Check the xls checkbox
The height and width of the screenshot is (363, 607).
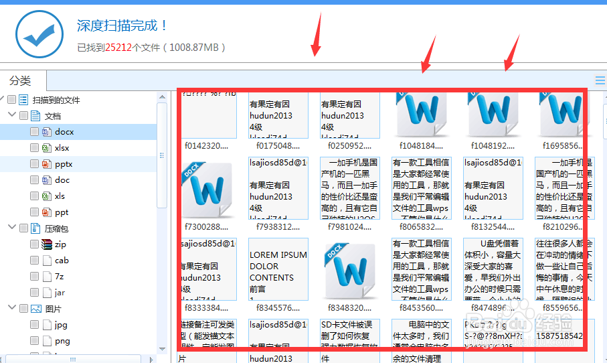(x=34, y=196)
